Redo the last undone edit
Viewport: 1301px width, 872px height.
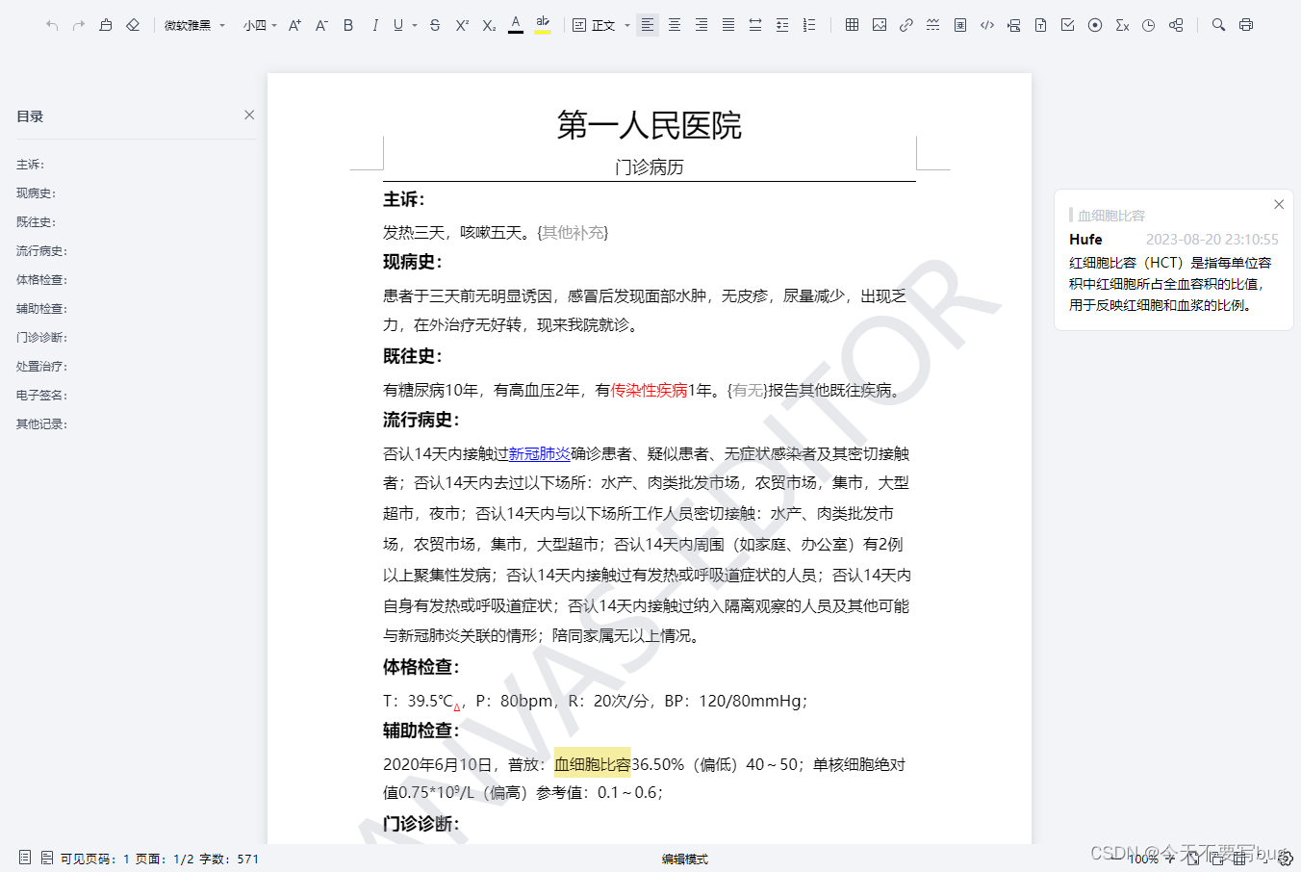point(79,25)
